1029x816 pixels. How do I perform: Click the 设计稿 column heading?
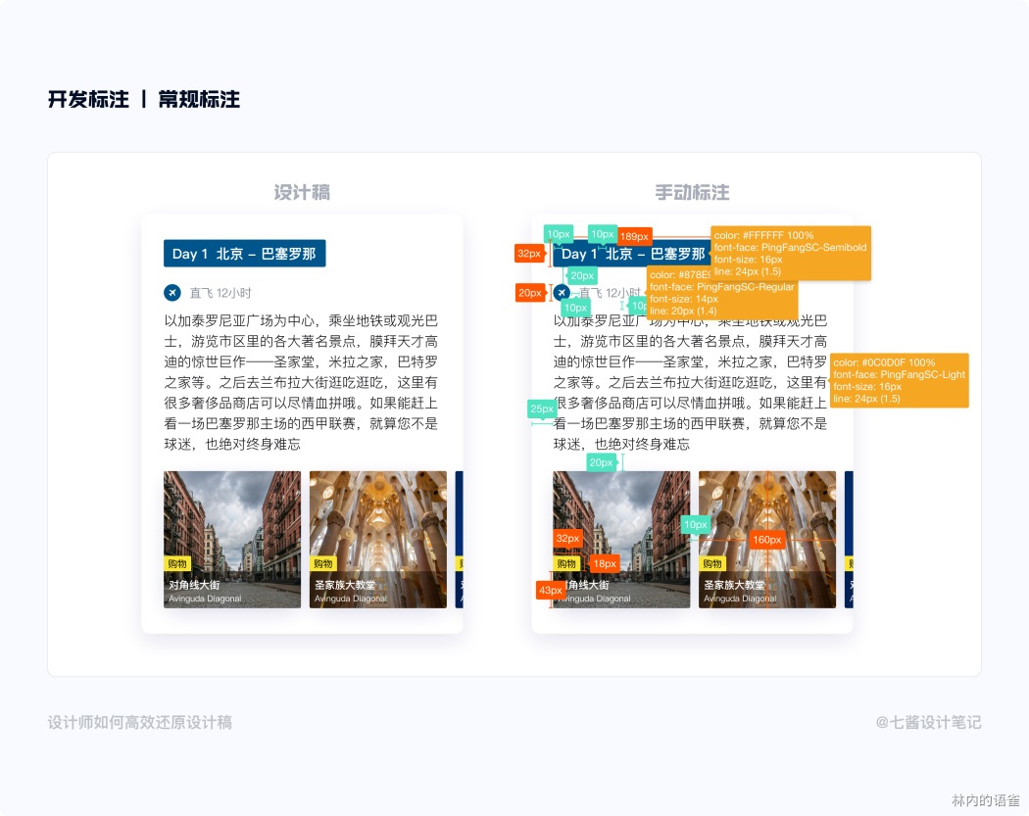click(302, 192)
